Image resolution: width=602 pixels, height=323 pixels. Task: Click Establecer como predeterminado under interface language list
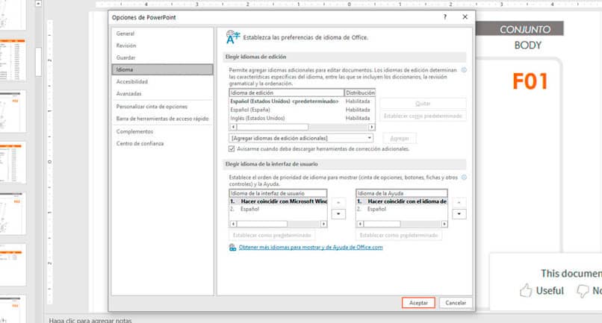272,235
